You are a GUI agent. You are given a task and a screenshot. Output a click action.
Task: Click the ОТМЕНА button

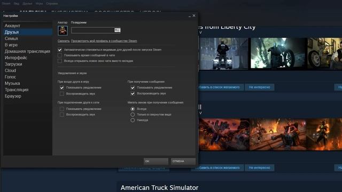(x=183, y=161)
